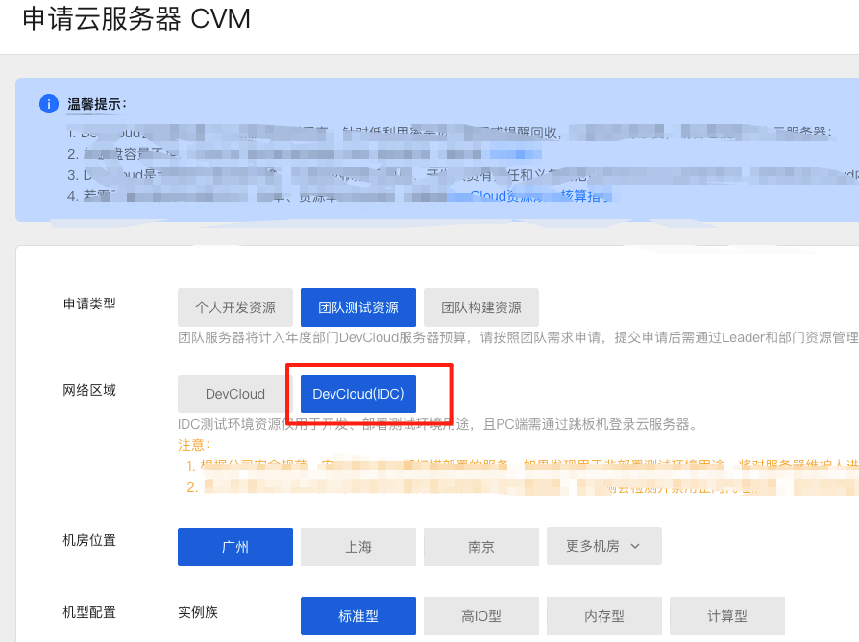Click the 申请类型 label

(89, 304)
